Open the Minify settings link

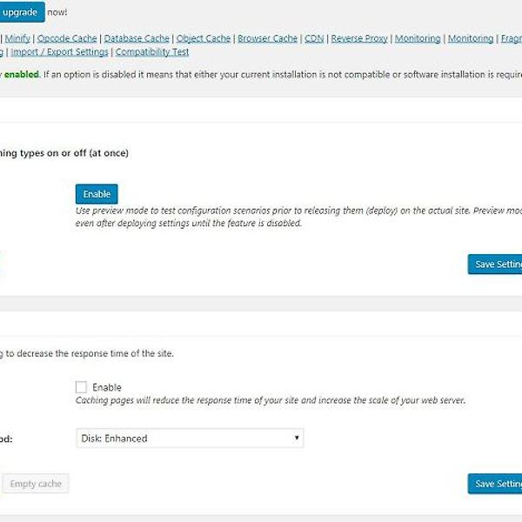point(20,38)
